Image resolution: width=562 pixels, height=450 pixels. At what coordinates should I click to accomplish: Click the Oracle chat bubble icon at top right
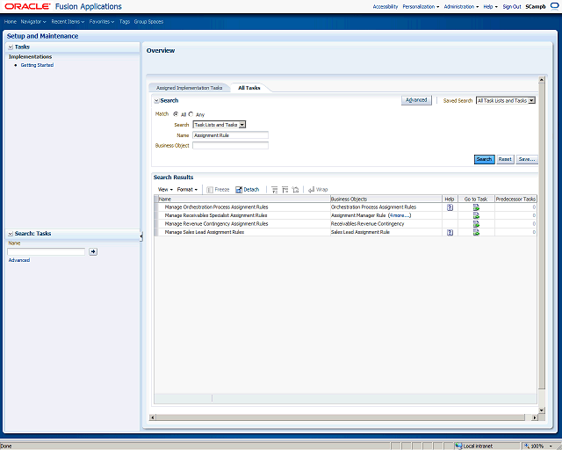pyautogui.click(x=555, y=6)
